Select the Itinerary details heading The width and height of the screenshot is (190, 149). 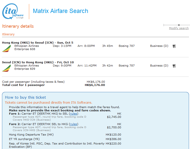point(18,26)
